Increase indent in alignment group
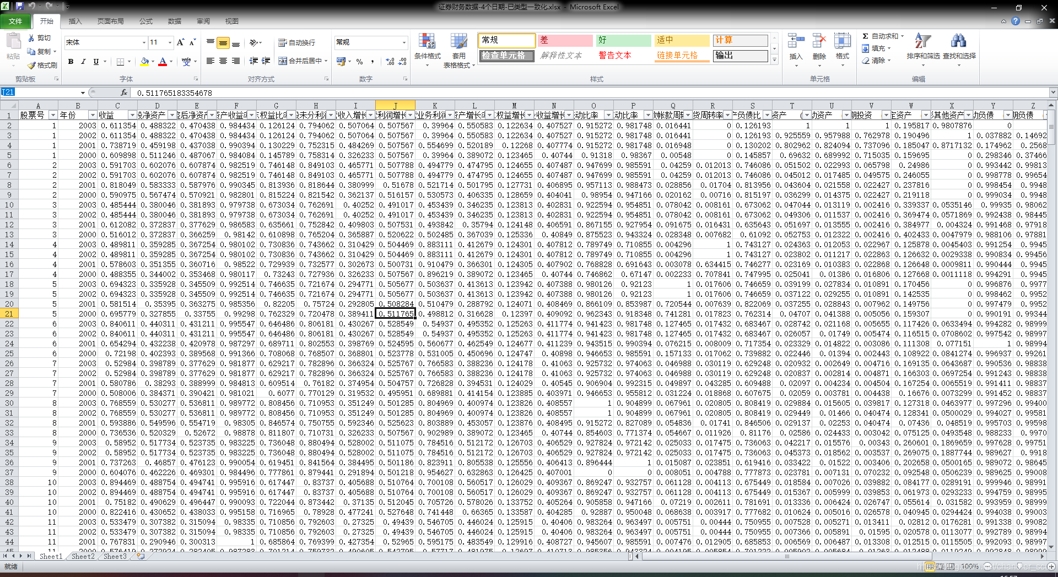Viewport: 1058px width, 577px height. pyautogui.click(x=266, y=61)
